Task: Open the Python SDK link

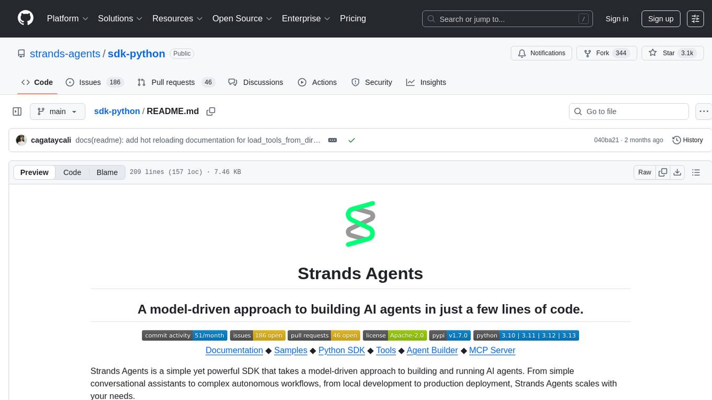Action: [x=342, y=350]
